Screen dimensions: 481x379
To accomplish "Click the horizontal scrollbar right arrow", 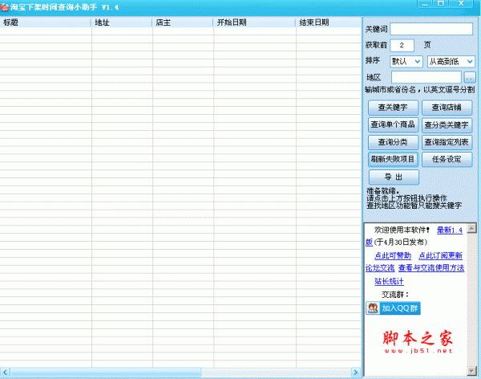I will tap(355, 373).
